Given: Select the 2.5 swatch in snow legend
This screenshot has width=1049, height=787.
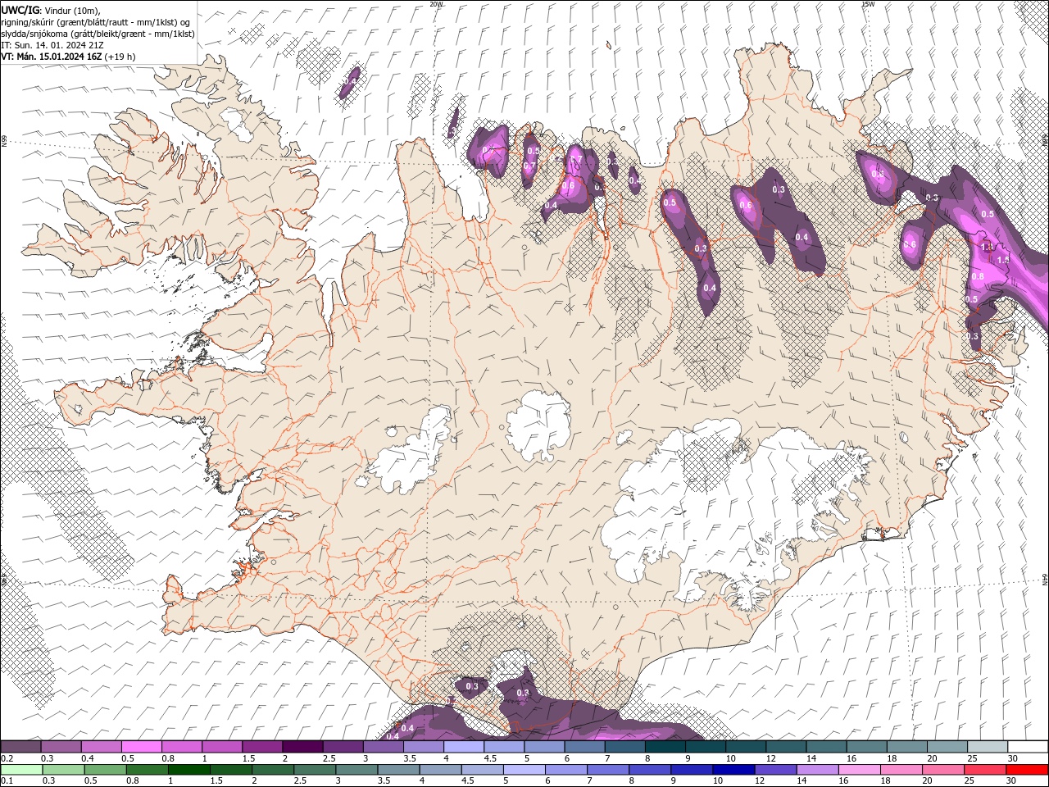Looking at the screenshot, I should (343, 747).
